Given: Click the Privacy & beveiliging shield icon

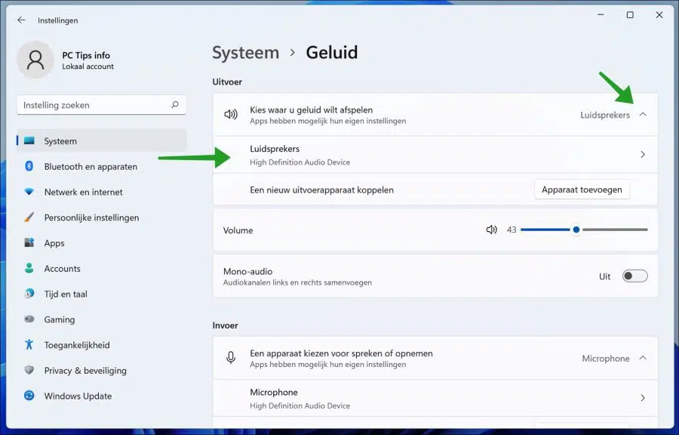Looking at the screenshot, I should point(29,370).
